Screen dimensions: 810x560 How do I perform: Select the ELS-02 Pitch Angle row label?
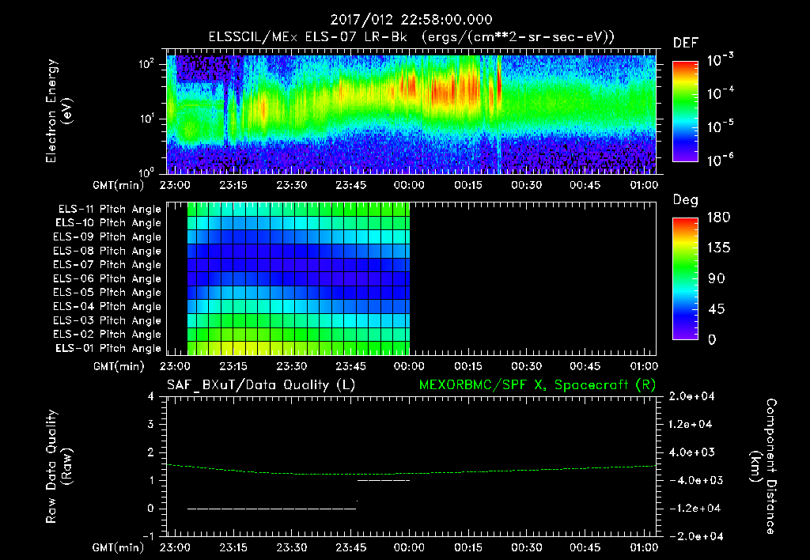point(107,335)
